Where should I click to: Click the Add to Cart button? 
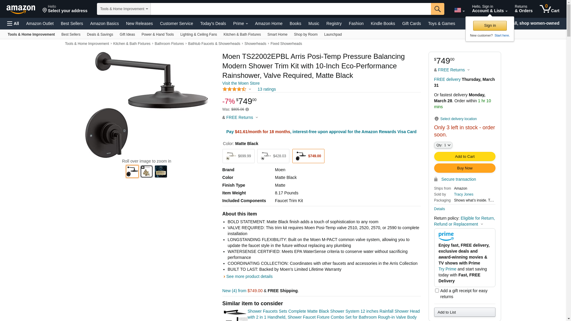coord(465,156)
